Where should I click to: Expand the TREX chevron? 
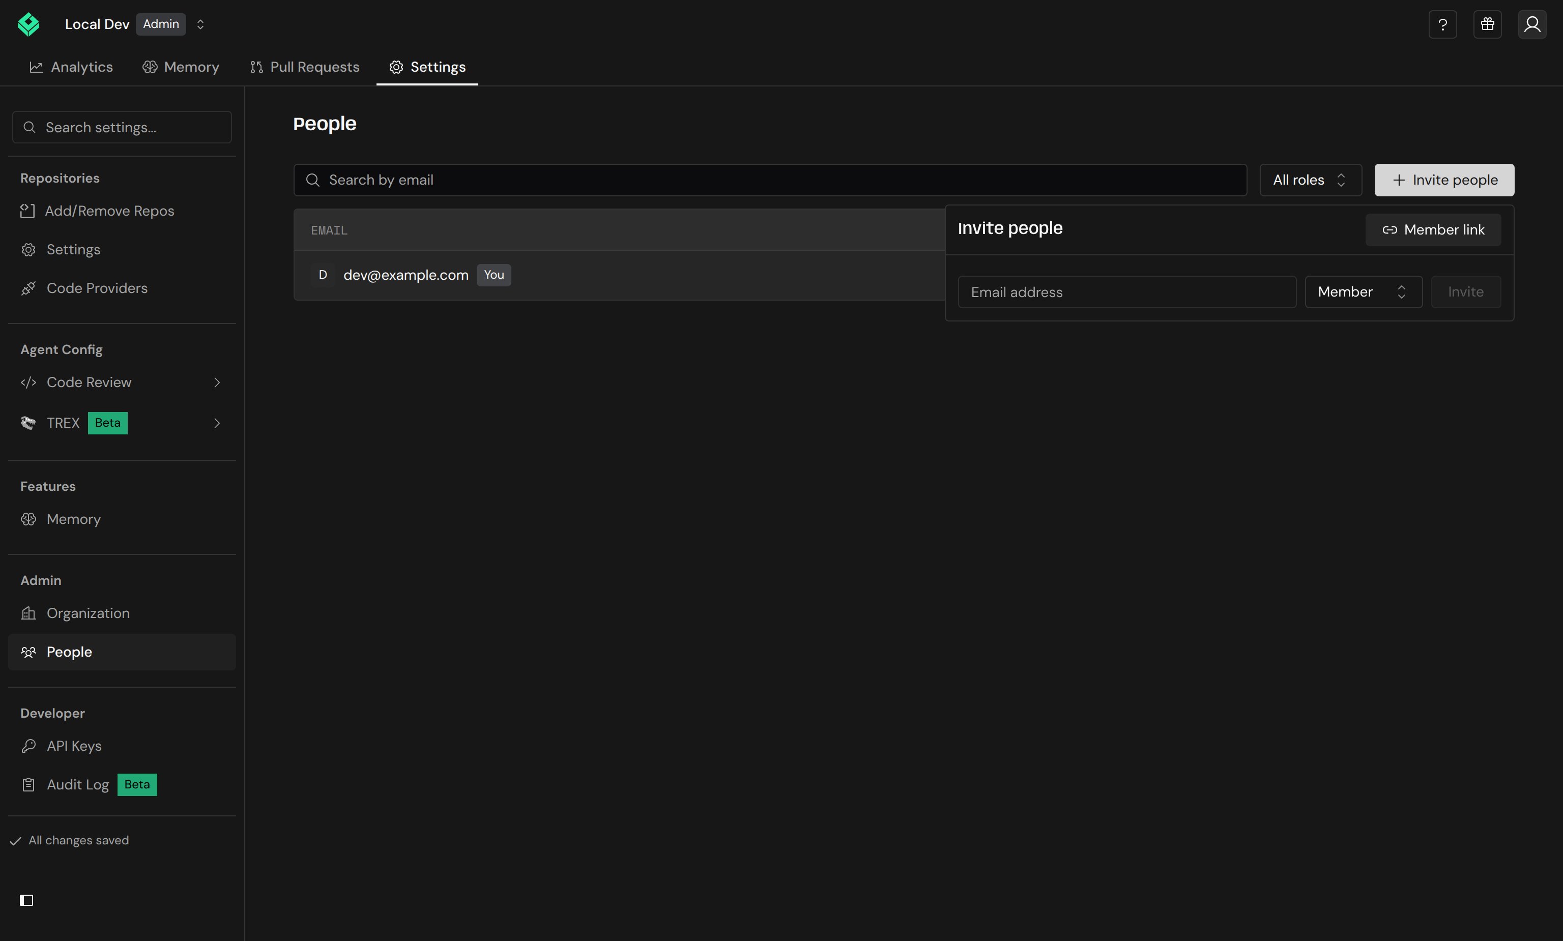(x=217, y=423)
